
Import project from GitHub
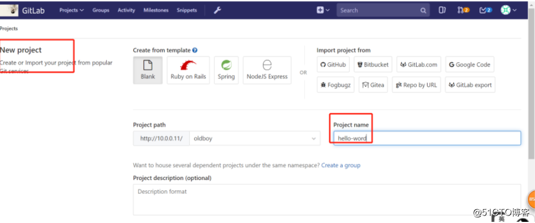pyautogui.click(x=333, y=65)
